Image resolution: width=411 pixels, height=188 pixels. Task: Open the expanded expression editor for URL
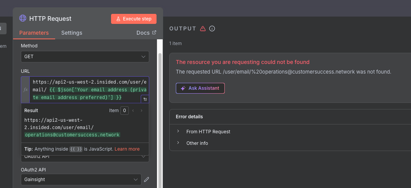pos(145,99)
